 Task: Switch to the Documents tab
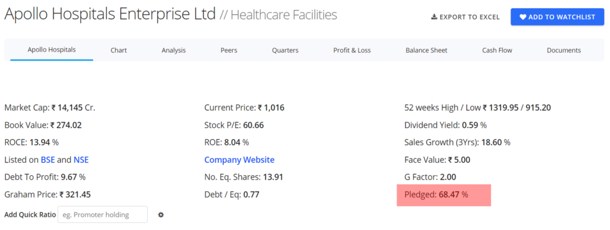pos(564,51)
